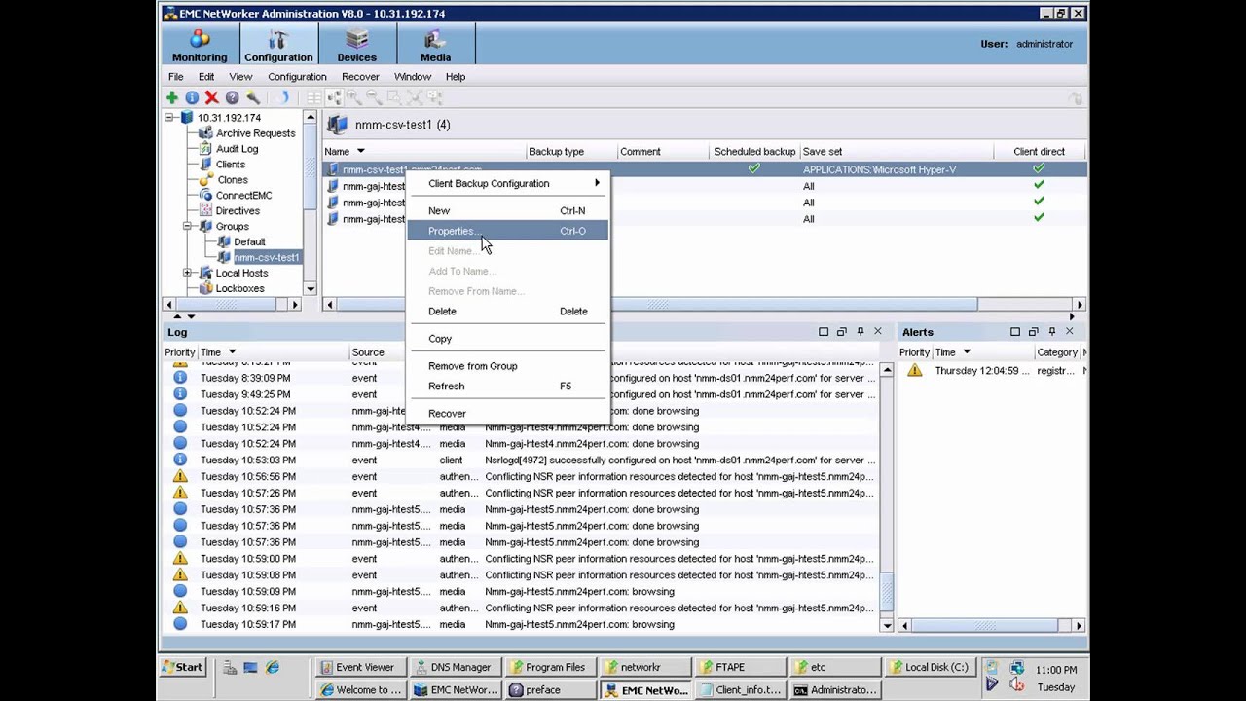Select Audit Log in the tree
Viewport: 1246px width, 701px height.
click(237, 149)
